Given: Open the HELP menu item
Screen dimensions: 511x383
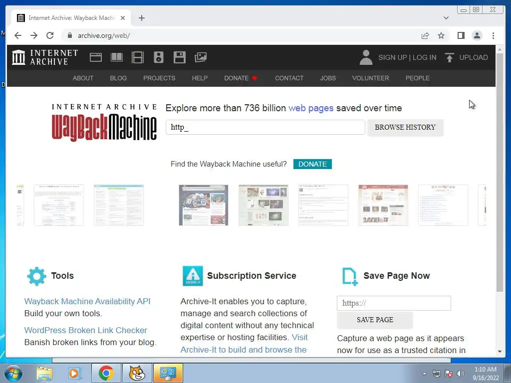Looking at the screenshot, I should tap(200, 78).
